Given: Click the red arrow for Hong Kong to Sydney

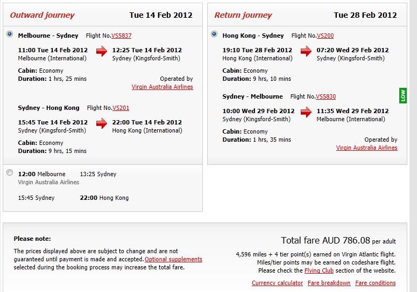Looking at the screenshot, I should coord(306,51).
